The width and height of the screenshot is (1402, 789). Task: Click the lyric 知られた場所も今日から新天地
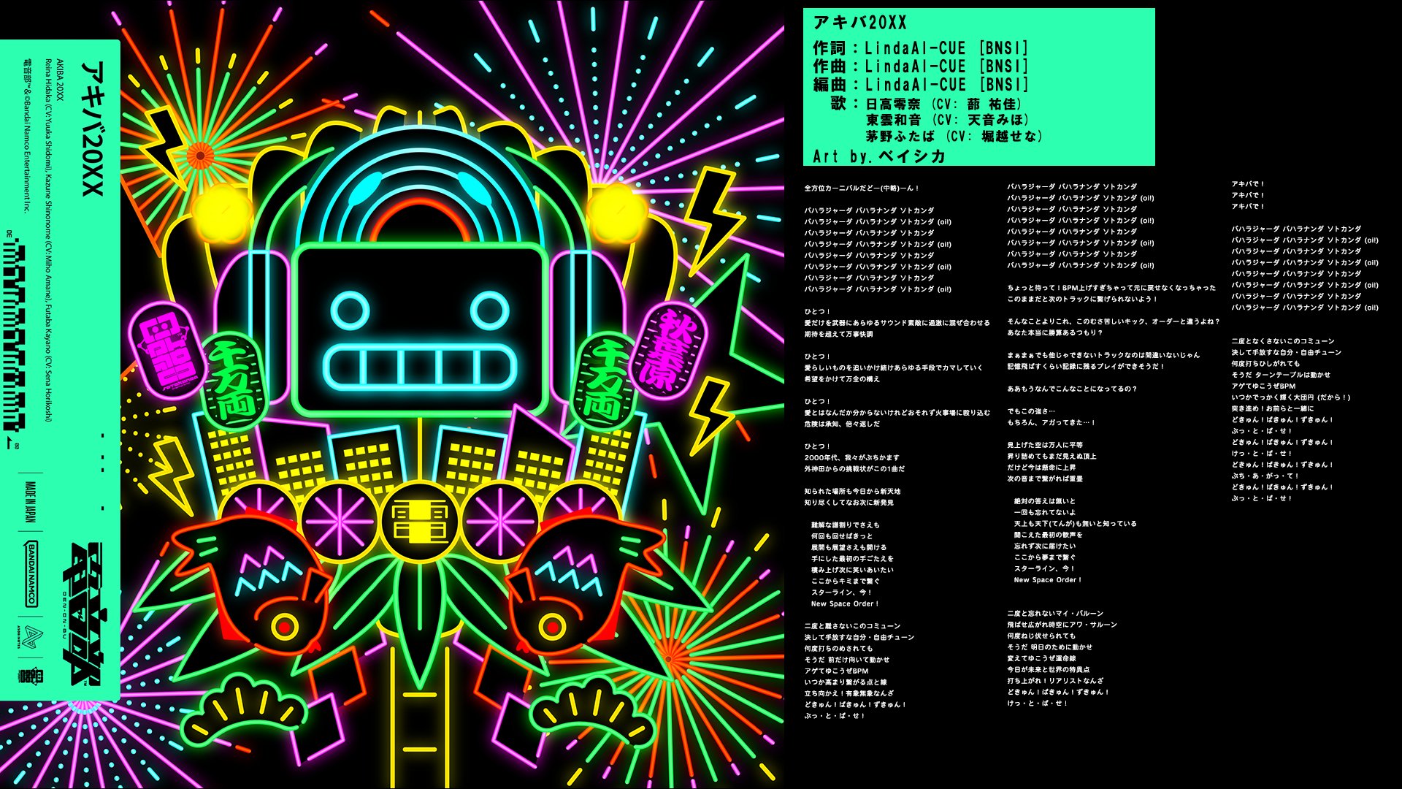[x=852, y=492]
